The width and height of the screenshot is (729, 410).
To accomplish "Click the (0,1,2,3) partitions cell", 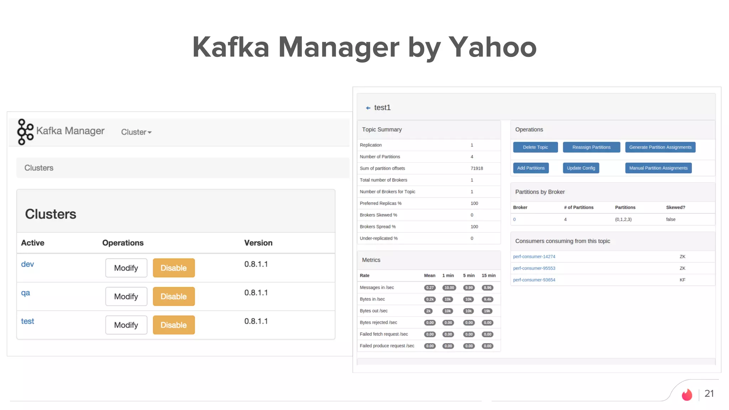I will [x=623, y=220].
